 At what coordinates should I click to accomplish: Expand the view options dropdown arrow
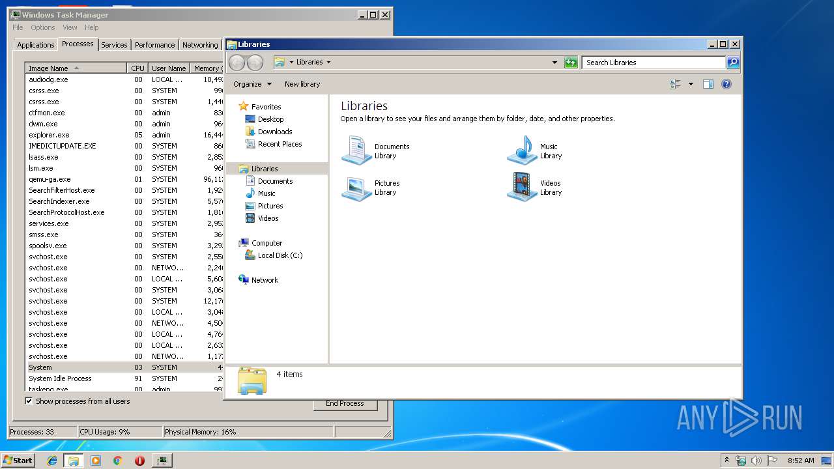[691, 84]
